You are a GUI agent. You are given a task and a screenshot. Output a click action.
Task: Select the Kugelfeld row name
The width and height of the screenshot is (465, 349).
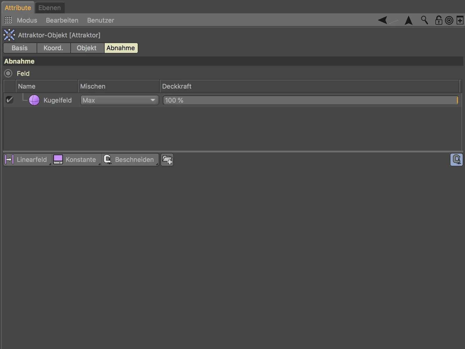pyautogui.click(x=58, y=100)
